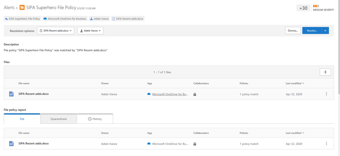Click Apr 22, 2020 date in File policy report

click(294, 144)
